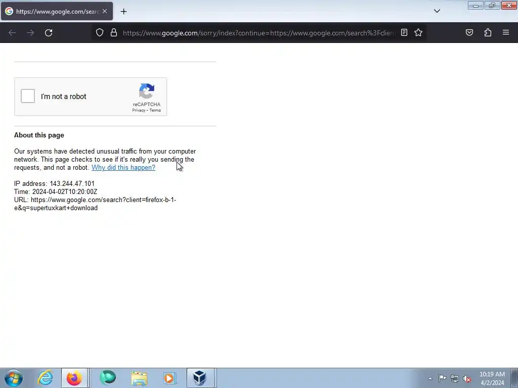Screen dimensions: 518x388
Task: Click the Show desktop button on taskbar
Action: pyautogui.click(x=514, y=378)
